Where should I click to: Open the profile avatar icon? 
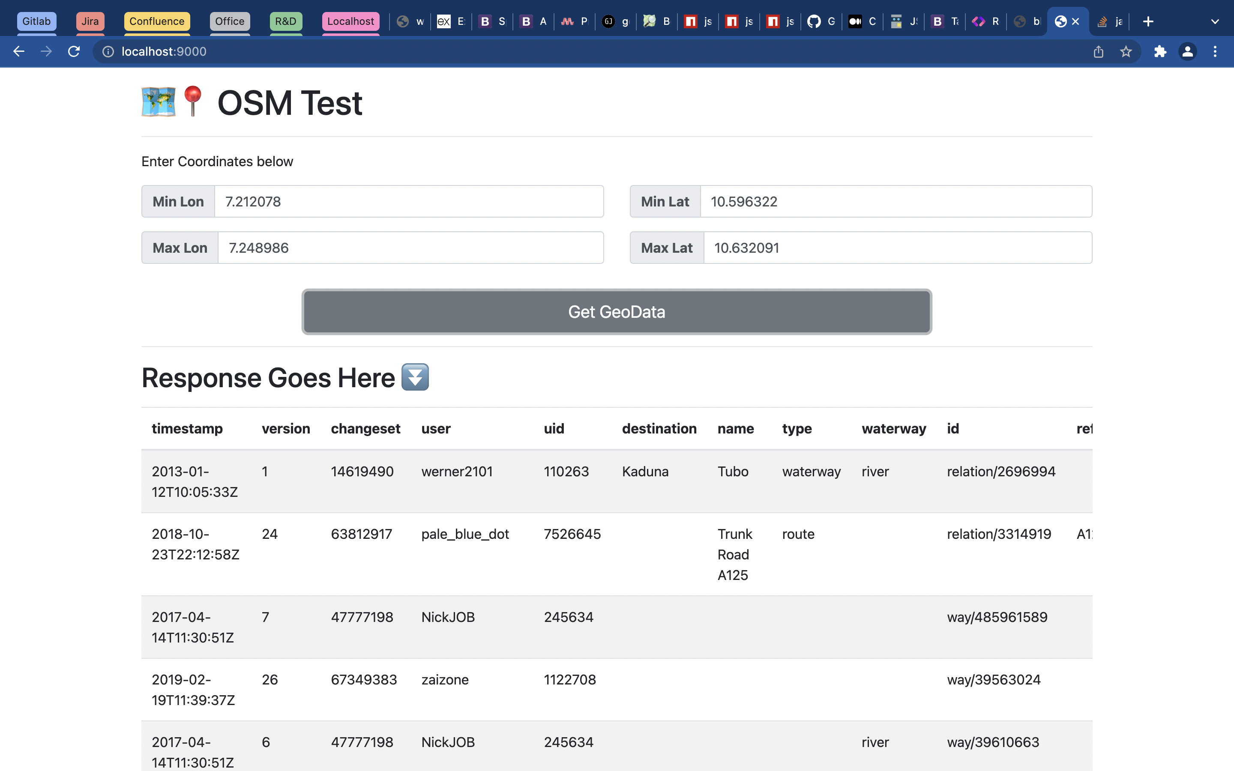point(1188,51)
